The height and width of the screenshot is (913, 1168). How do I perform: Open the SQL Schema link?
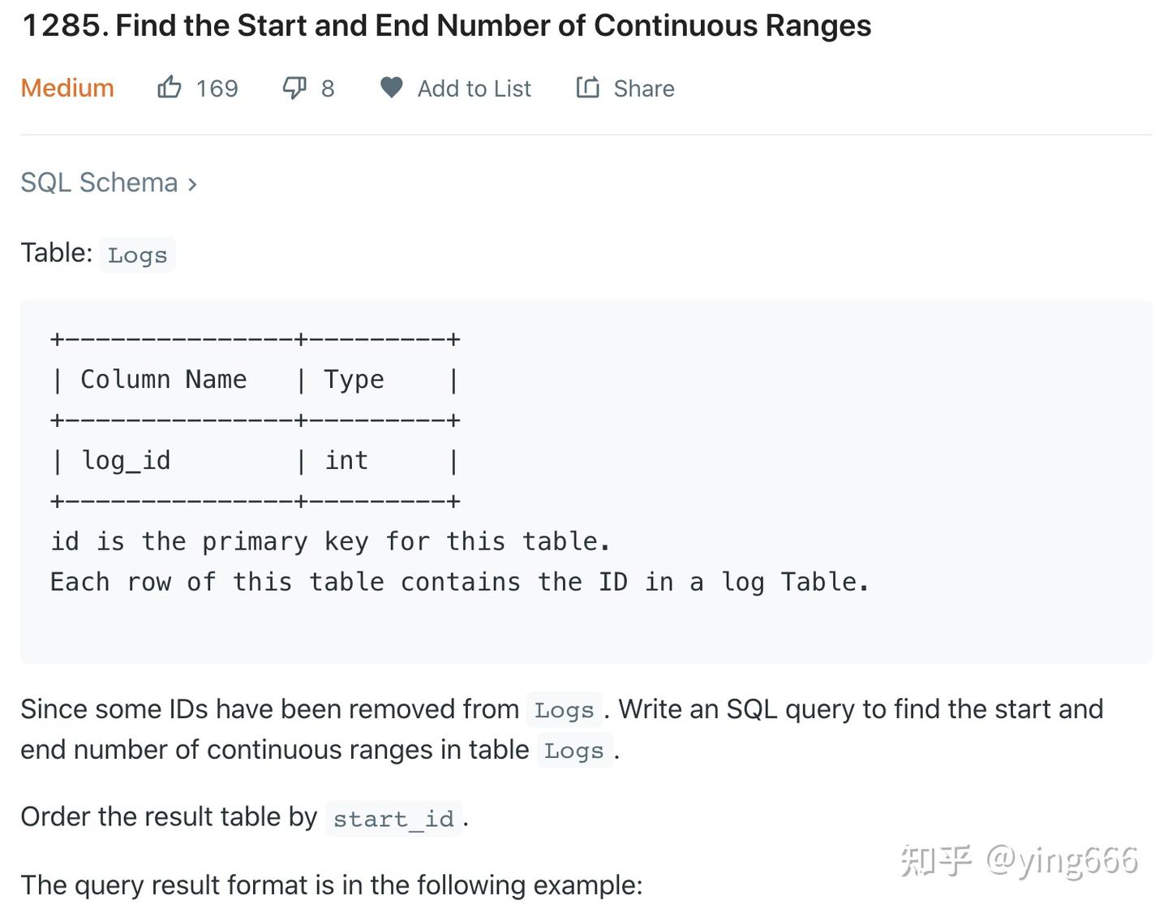pos(99,183)
